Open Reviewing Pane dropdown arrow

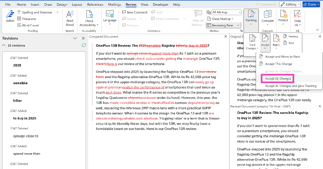[238, 25]
